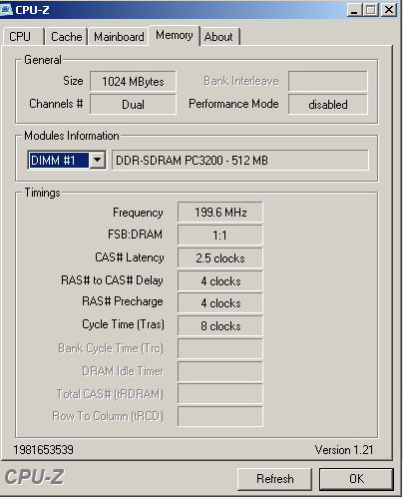
Task: Click the CAS# Latency label
Action: click(x=130, y=257)
